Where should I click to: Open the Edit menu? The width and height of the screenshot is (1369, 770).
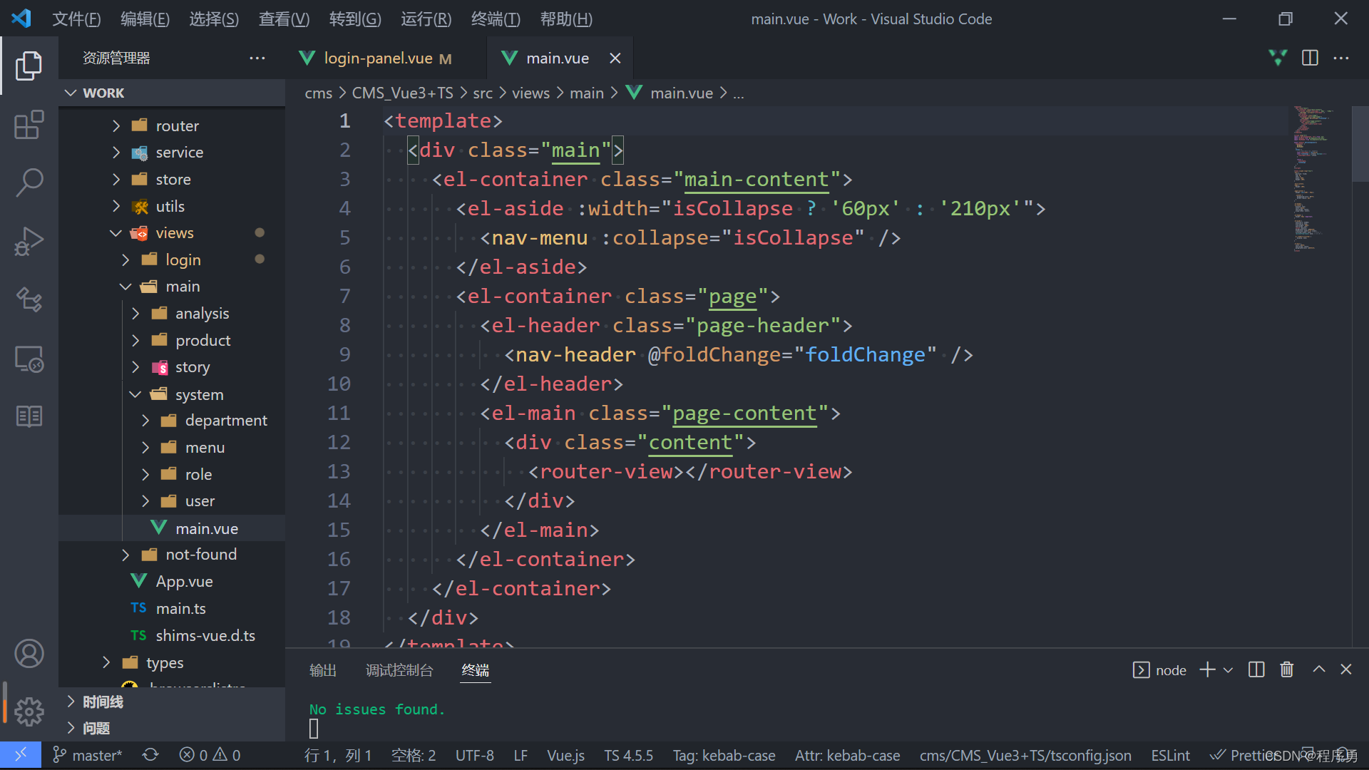[x=145, y=19]
